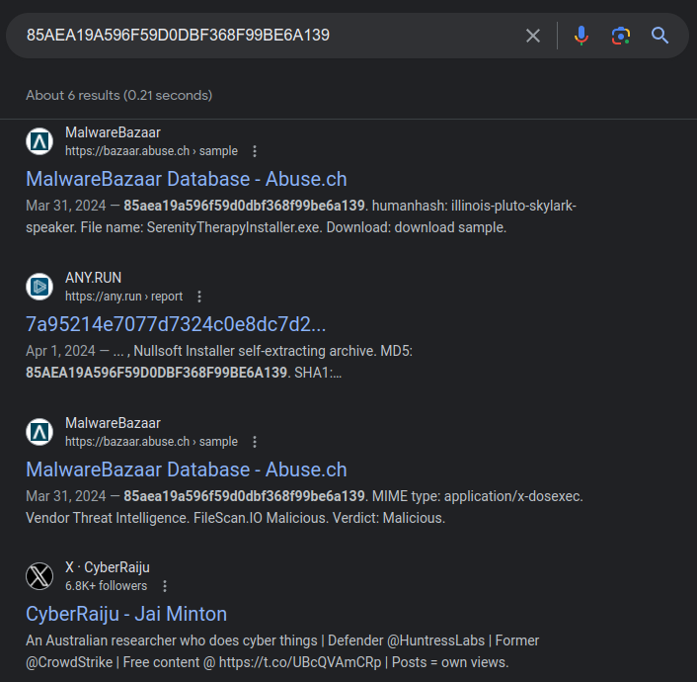Open the 7a95214e7077d7324c0e8dc7d2... report link
Screen dimensions: 697x682
point(176,324)
